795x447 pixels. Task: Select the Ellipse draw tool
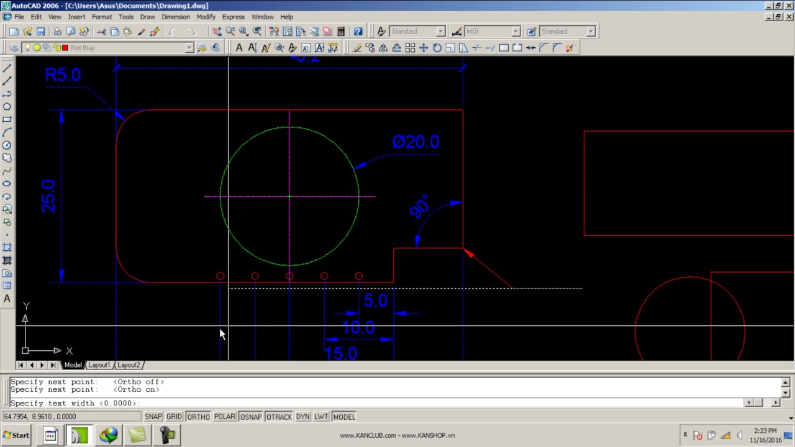7,184
